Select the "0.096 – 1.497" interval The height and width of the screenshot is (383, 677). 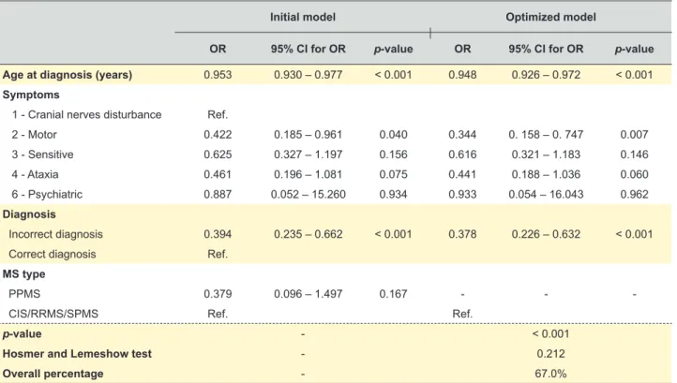point(308,294)
